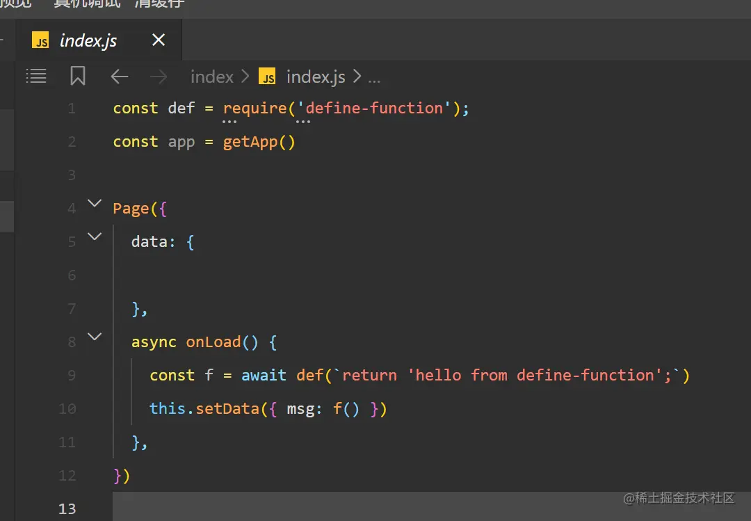
Task: Click 'onLoad' method name on line 8
Action: [213, 342]
